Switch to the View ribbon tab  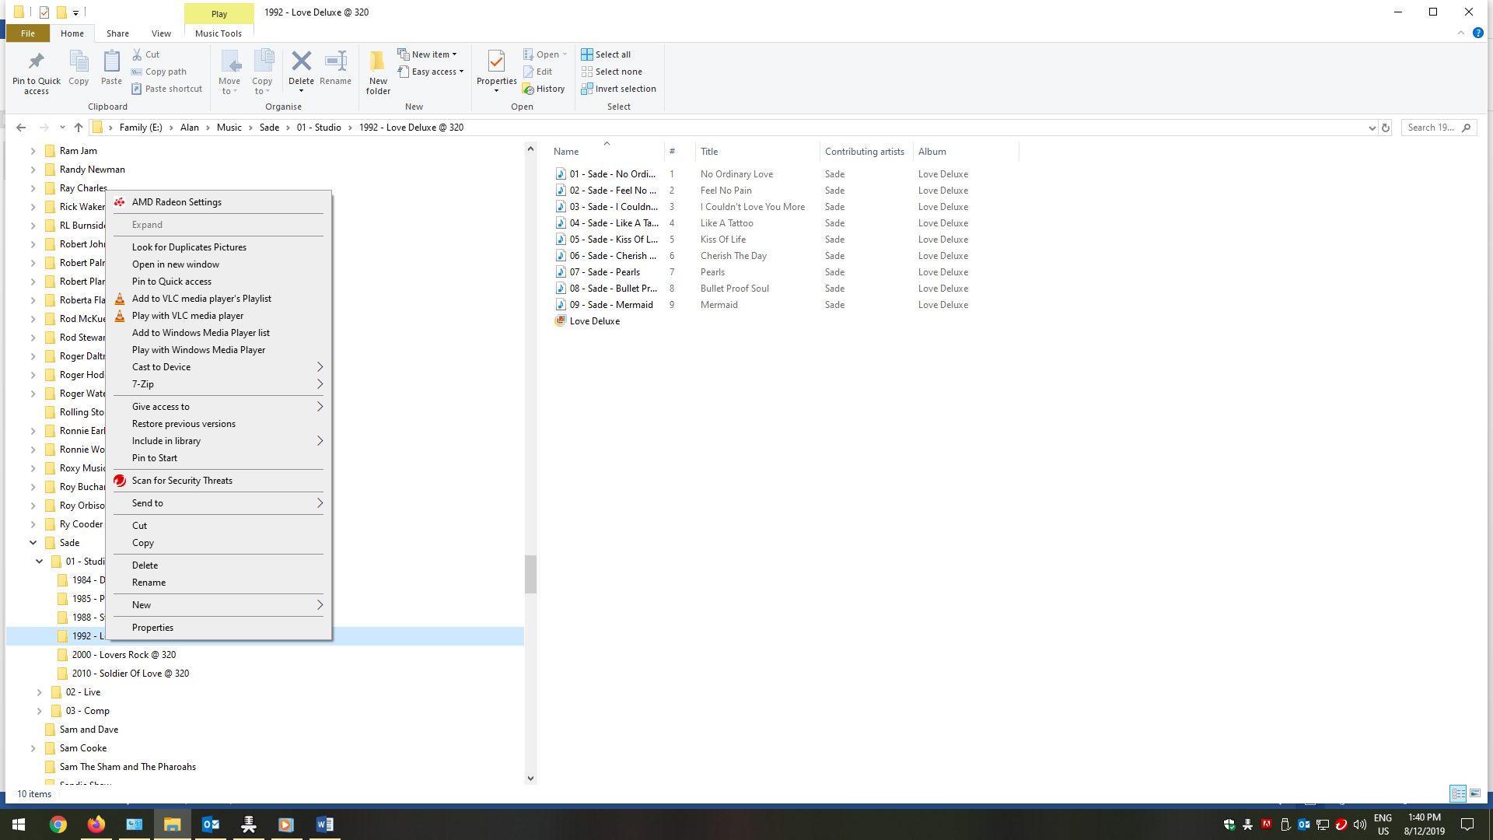point(161,33)
